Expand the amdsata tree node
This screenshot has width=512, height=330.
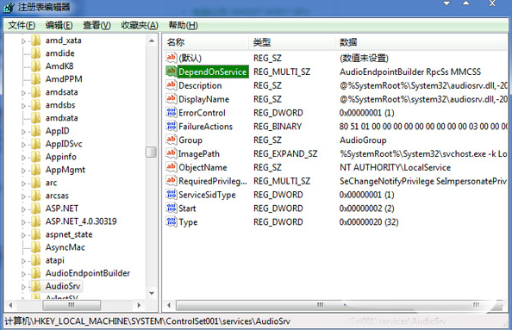(23, 93)
